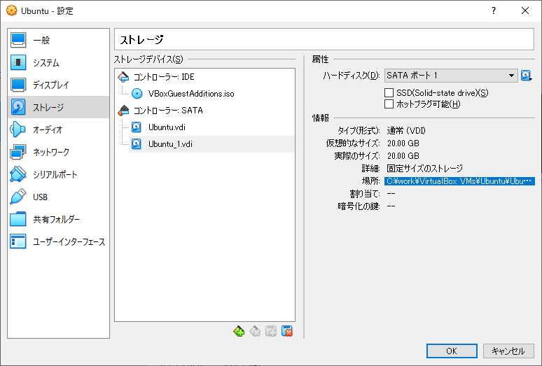The width and height of the screenshot is (542, 366).
Task: Open the ハードディスク SATA ポート dropdown
Action: click(x=451, y=76)
